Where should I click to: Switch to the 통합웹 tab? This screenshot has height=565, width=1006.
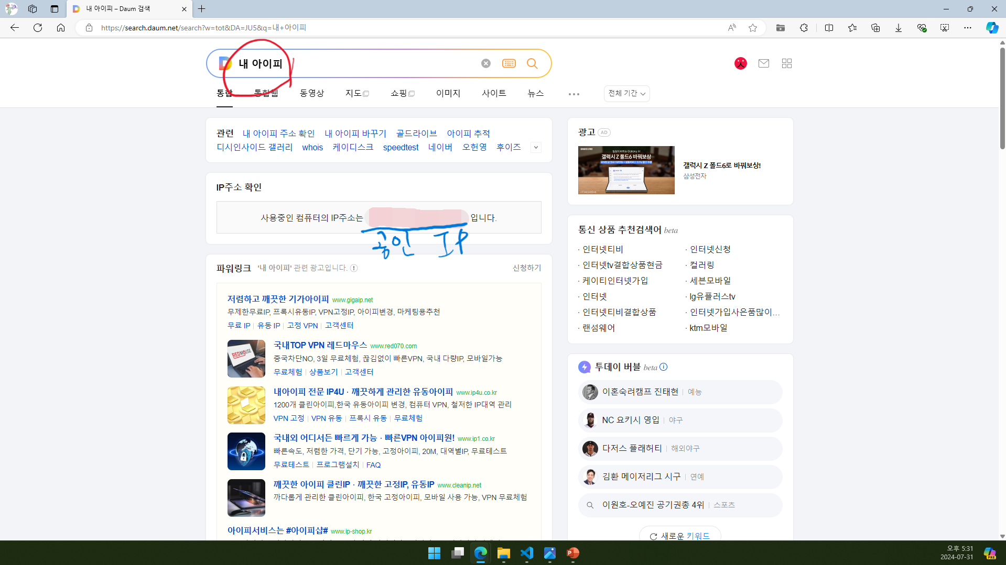[266, 93]
